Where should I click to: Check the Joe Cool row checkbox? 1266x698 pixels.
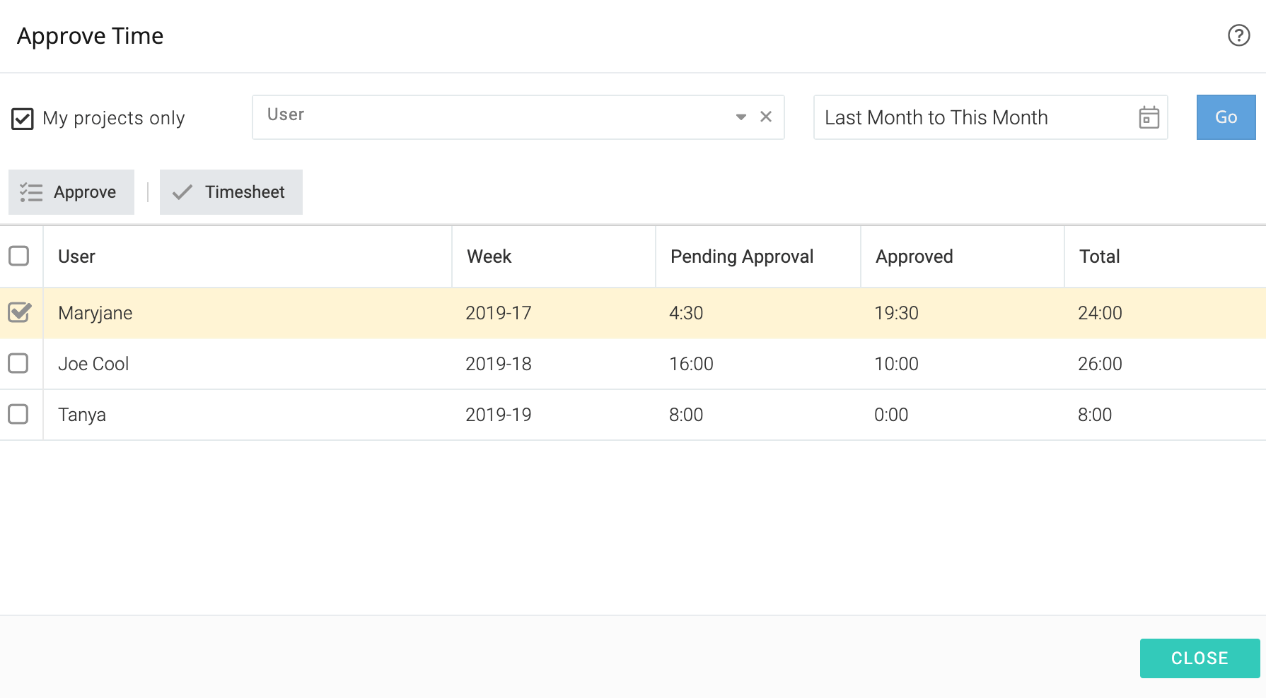pyautogui.click(x=18, y=363)
